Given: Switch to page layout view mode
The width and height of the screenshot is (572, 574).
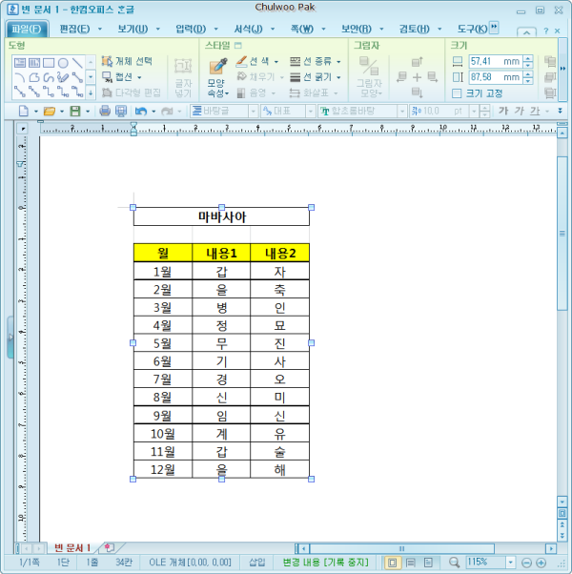Looking at the screenshot, I should click(393, 563).
